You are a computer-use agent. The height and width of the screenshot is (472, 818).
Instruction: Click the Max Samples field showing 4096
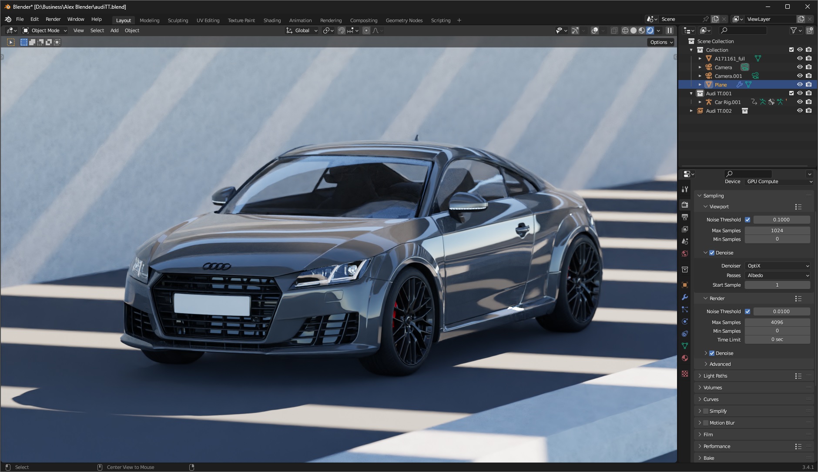click(777, 322)
